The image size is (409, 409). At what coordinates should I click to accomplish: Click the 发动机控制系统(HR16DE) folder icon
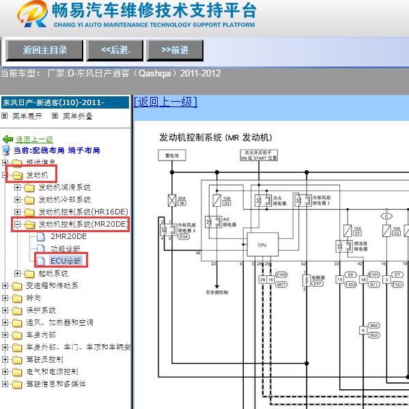click(x=29, y=212)
